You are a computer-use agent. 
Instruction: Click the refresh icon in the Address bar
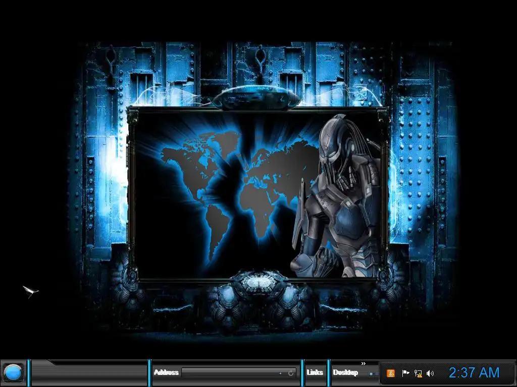click(290, 373)
